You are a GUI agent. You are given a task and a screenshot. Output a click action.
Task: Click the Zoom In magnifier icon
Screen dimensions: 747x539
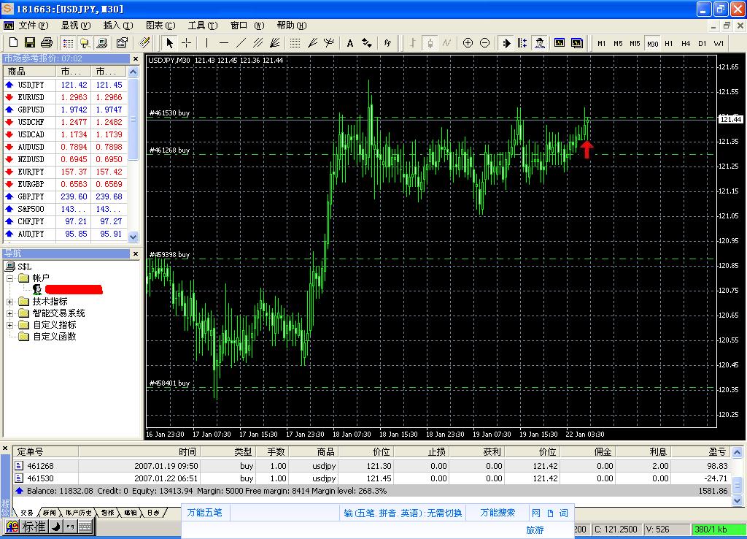[468, 43]
